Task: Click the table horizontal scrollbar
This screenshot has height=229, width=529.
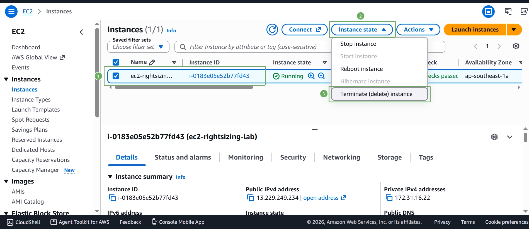Action: (x=184, y=87)
